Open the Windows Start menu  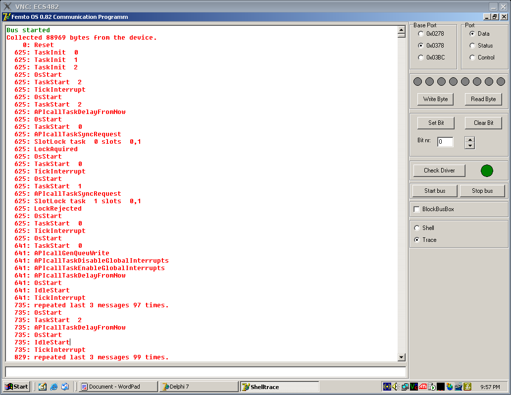pos(17,387)
